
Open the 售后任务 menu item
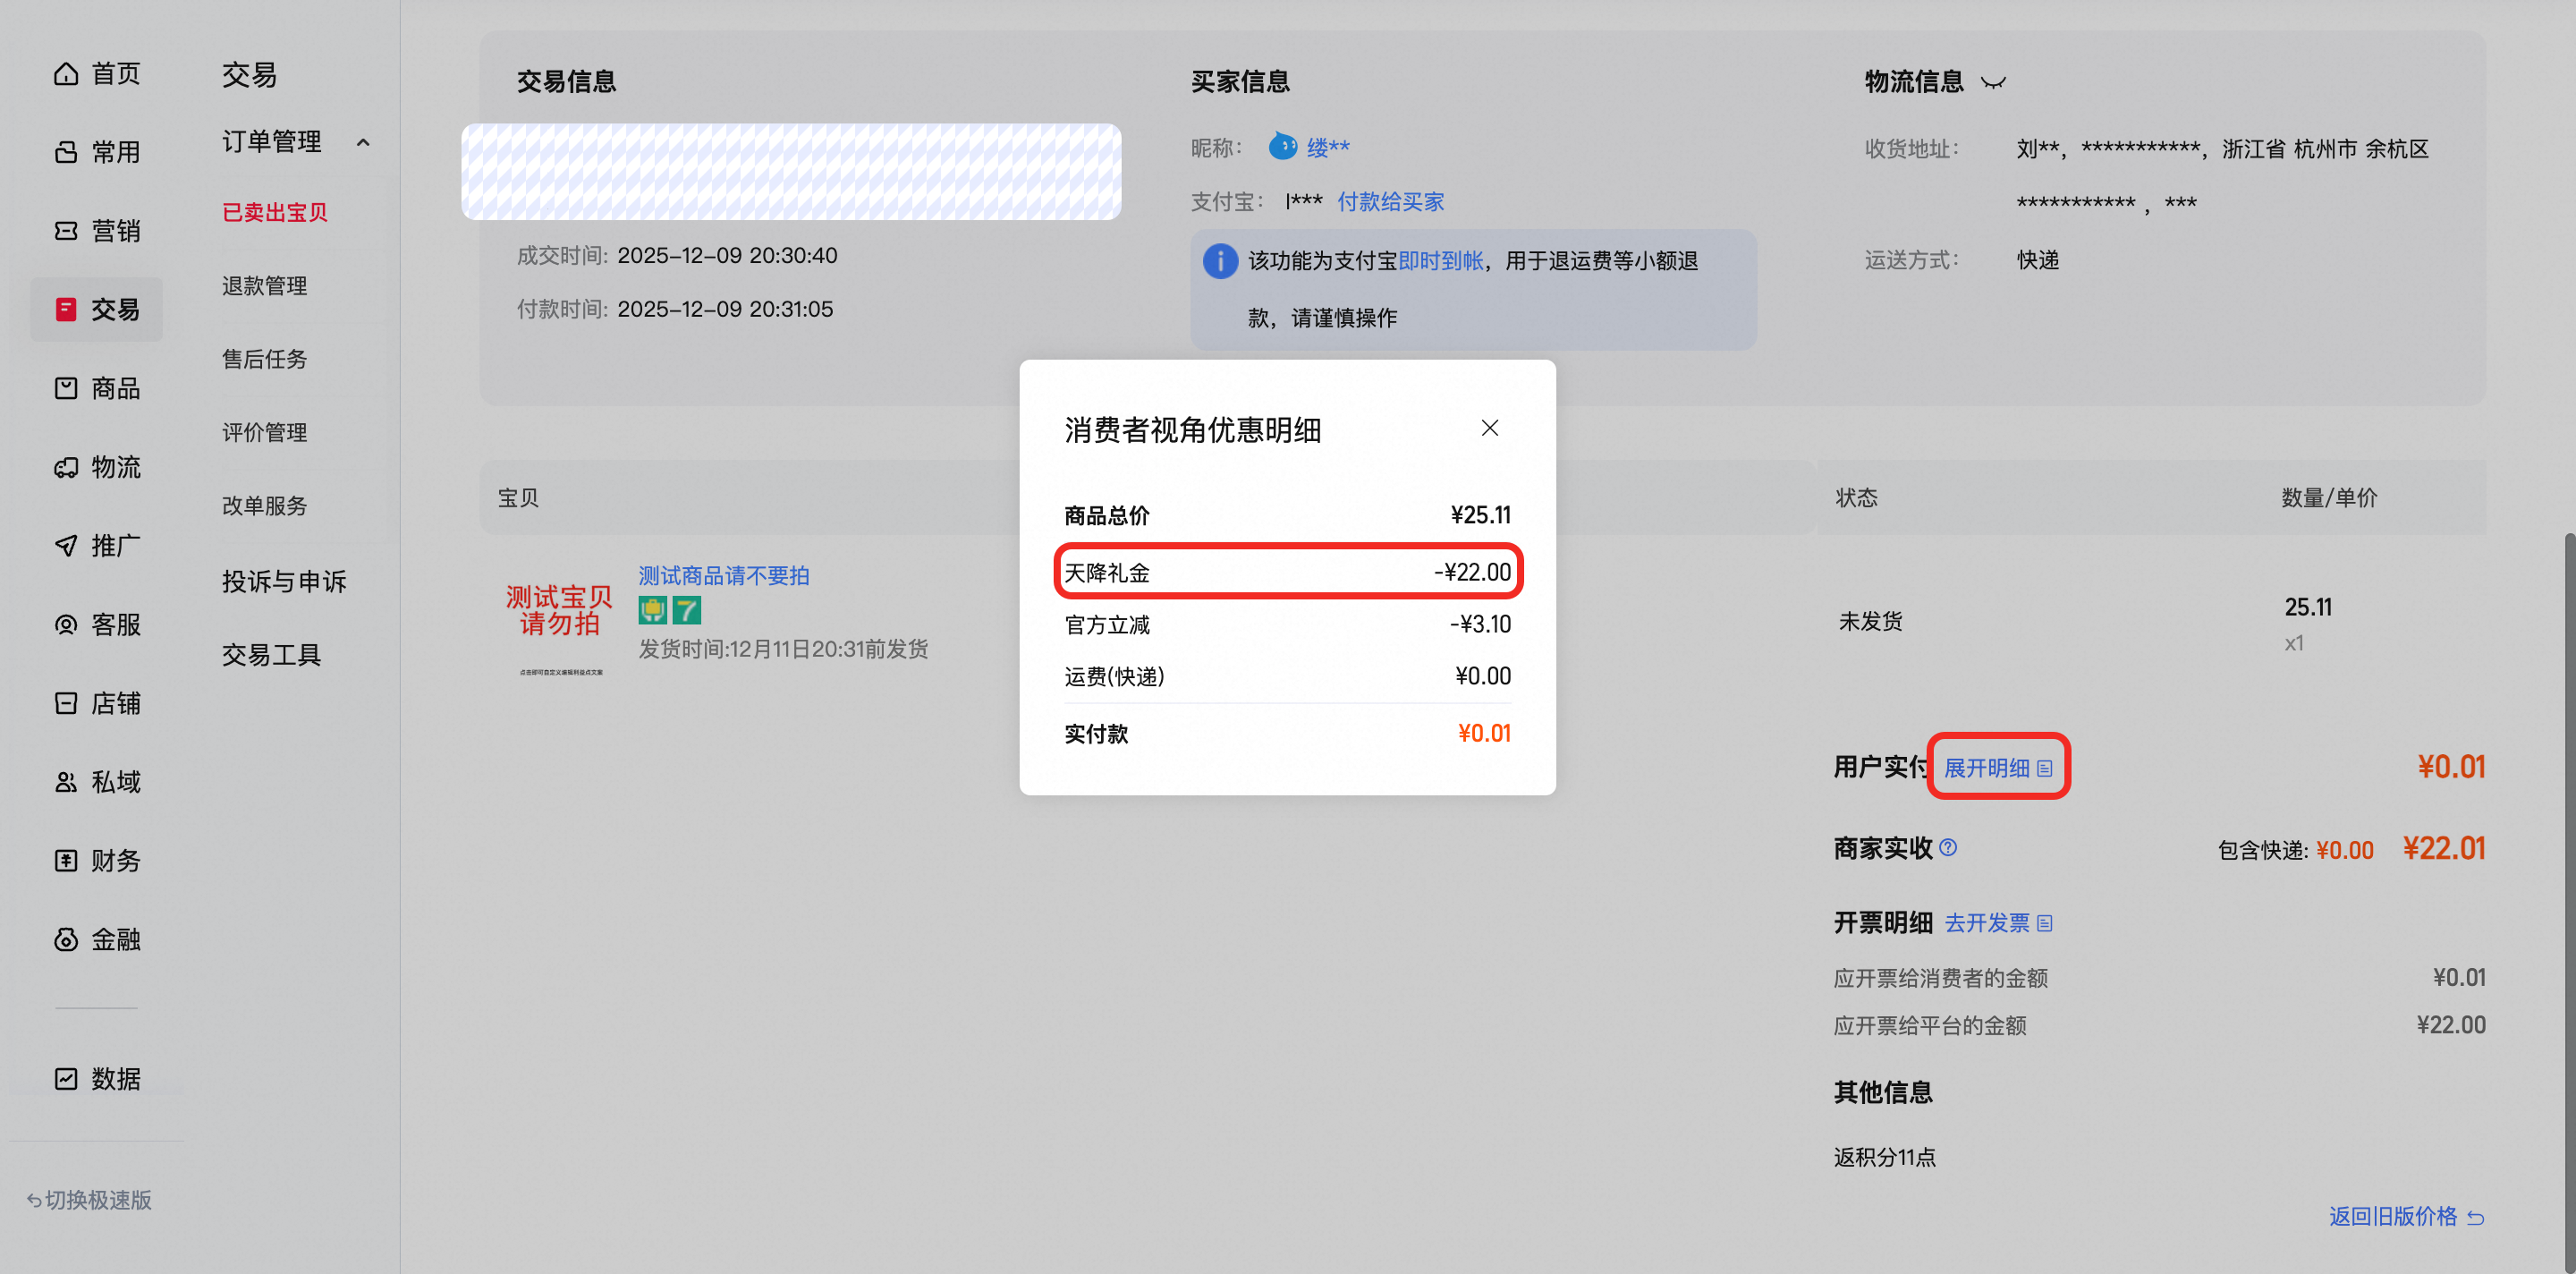point(265,359)
